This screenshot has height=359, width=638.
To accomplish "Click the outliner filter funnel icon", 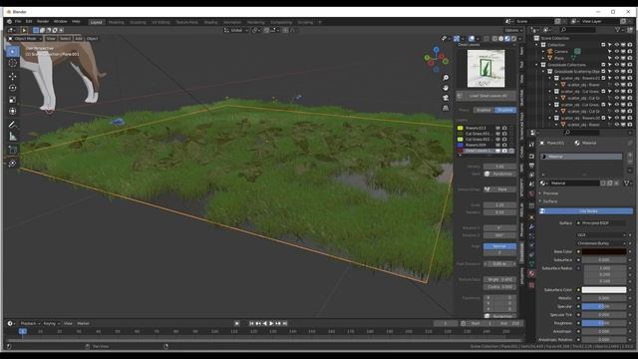I will [x=618, y=30].
